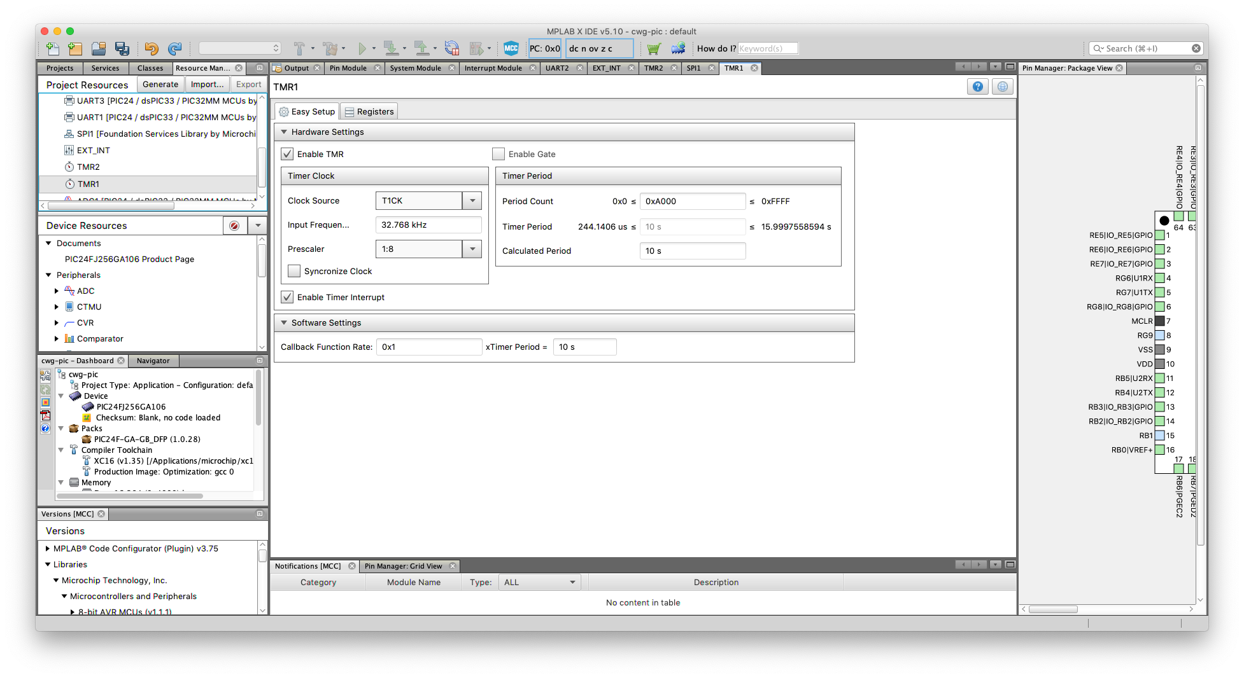Viewport: 1244px width, 678px height.
Task: Click the Undo toolbar icon
Action: [x=151, y=48]
